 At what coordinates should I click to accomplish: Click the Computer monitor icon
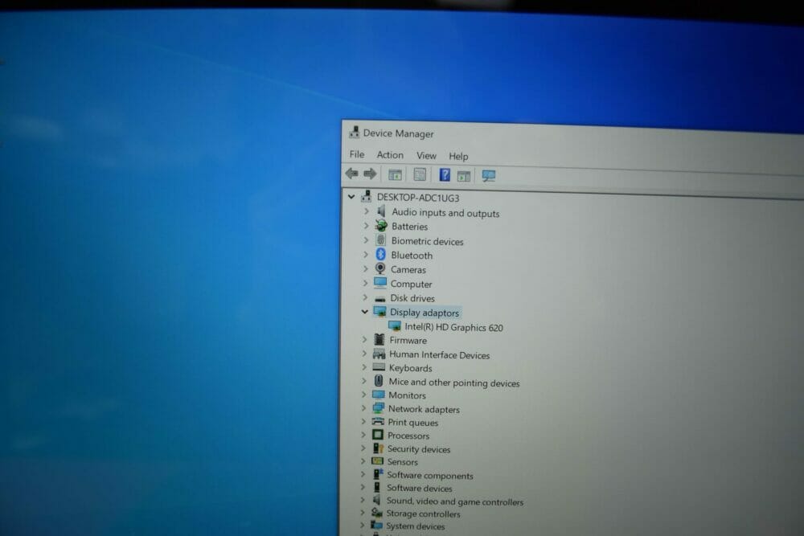[380, 282]
